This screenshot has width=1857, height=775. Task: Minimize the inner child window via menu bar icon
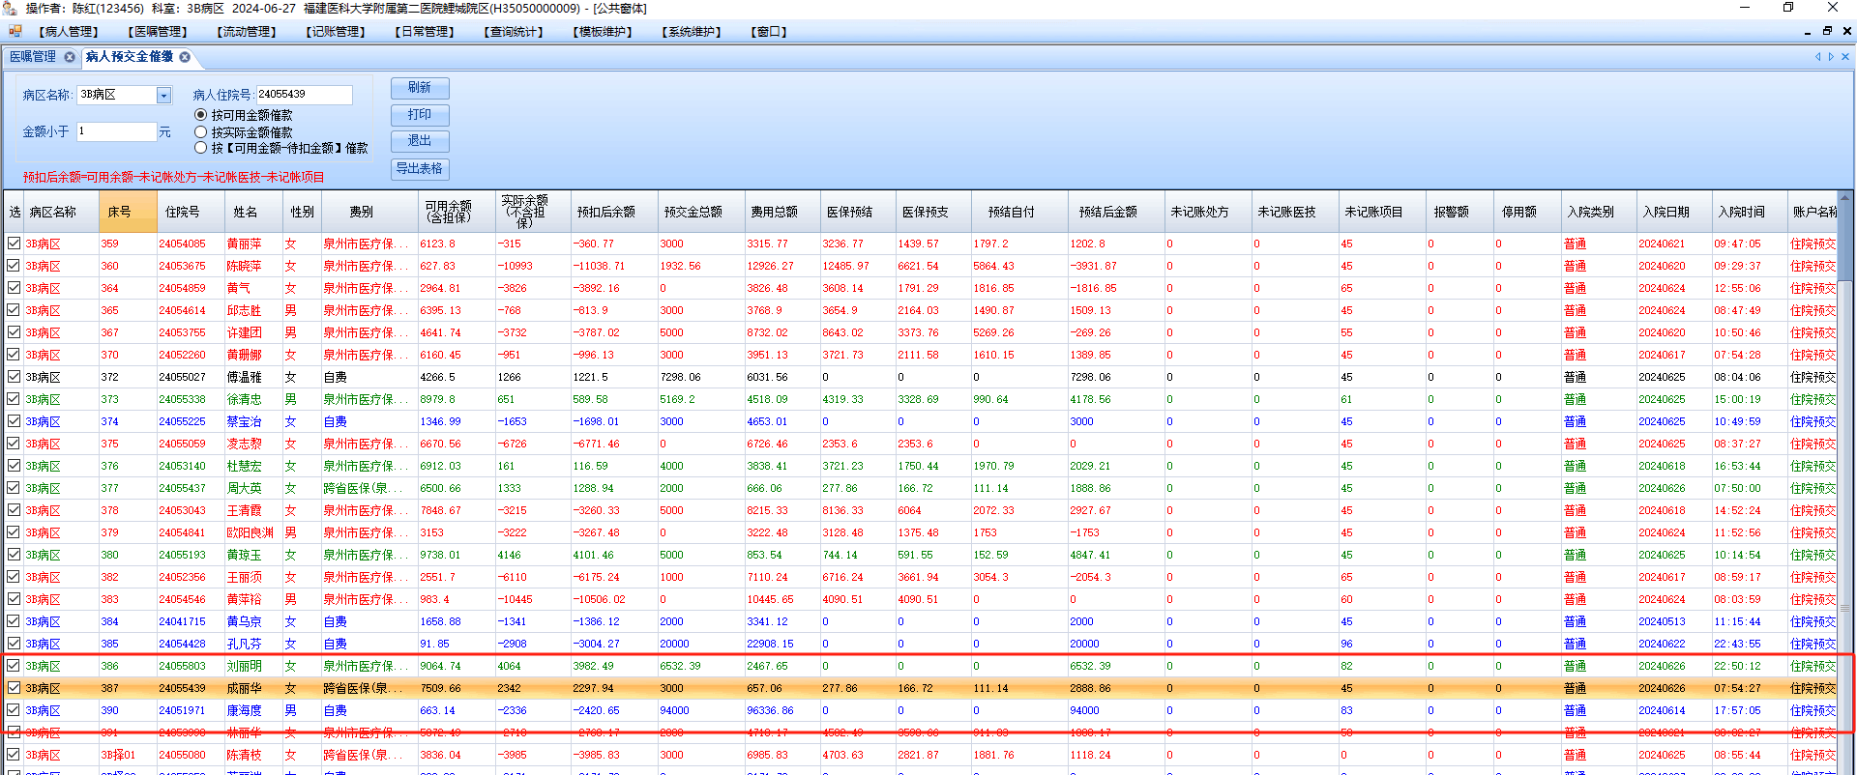1808,31
